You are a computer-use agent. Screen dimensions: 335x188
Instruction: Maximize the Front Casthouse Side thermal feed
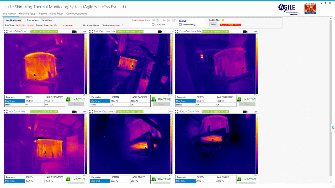pos(177,31)
